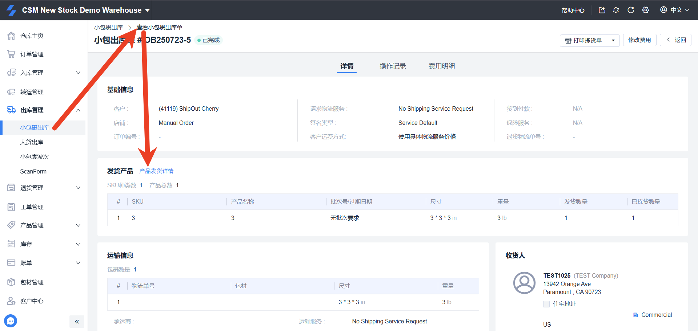The width and height of the screenshot is (698, 331).
Task: Click the app logo icon at top left
Action: [x=12, y=10]
